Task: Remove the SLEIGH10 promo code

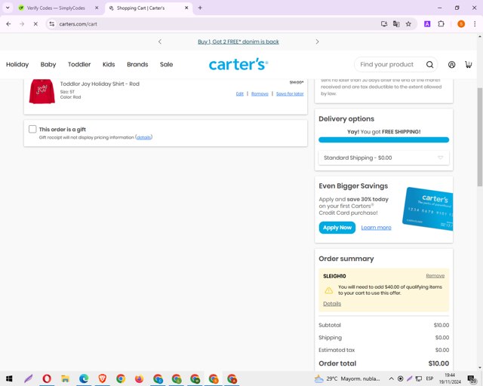Action: click(435, 276)
